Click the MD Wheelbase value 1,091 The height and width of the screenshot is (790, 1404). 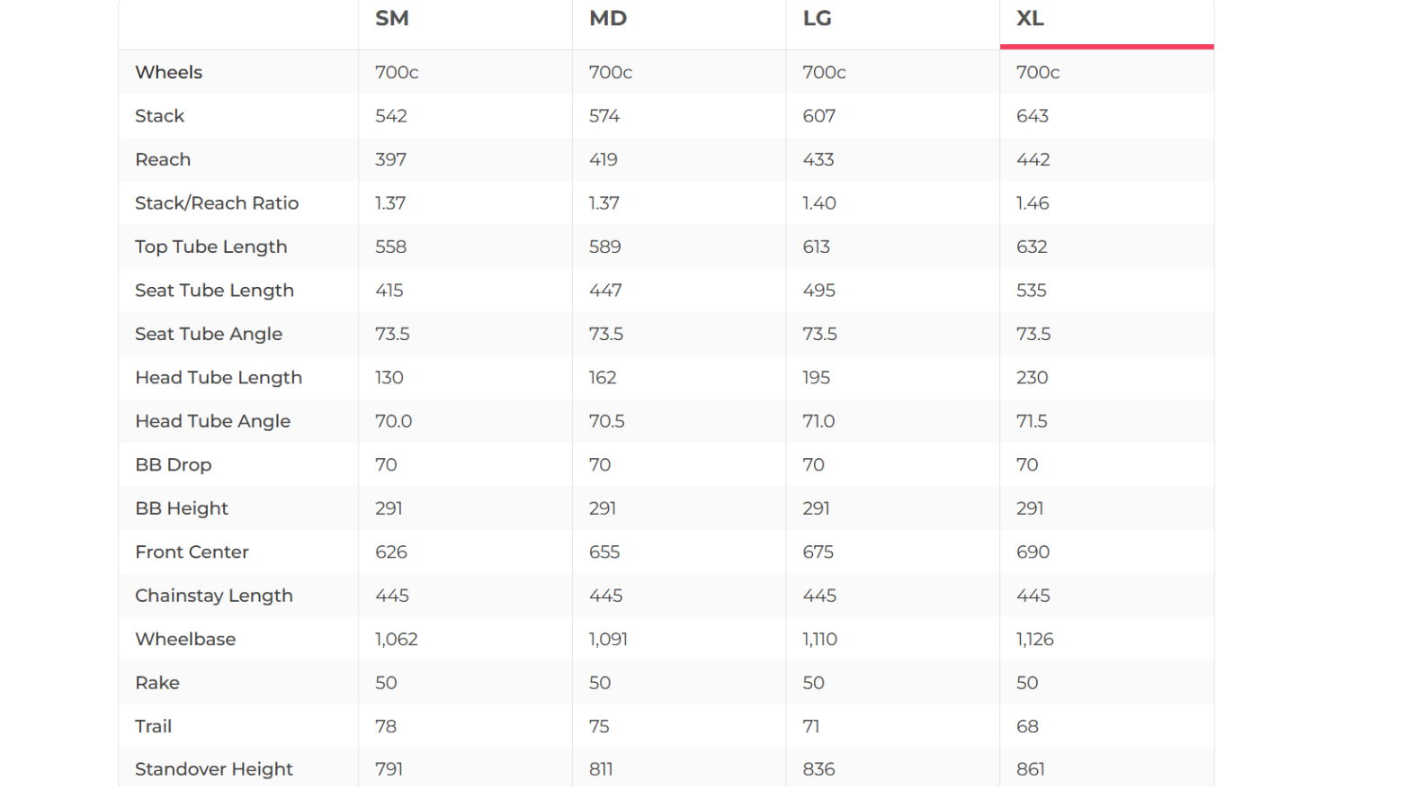(x=608, y=640)
